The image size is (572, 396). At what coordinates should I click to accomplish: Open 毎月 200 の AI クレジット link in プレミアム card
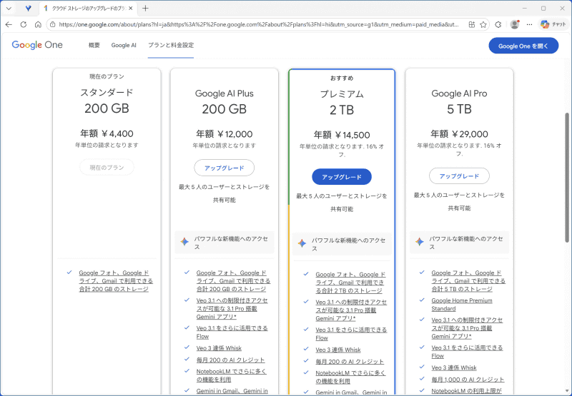pos(350,362)
